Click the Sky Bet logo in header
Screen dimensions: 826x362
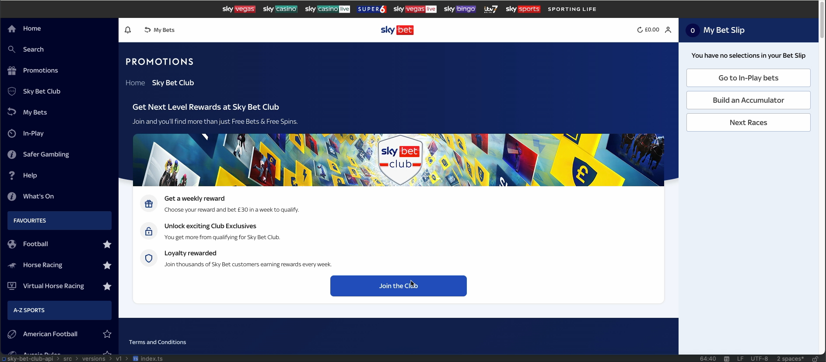pos(397,30)
